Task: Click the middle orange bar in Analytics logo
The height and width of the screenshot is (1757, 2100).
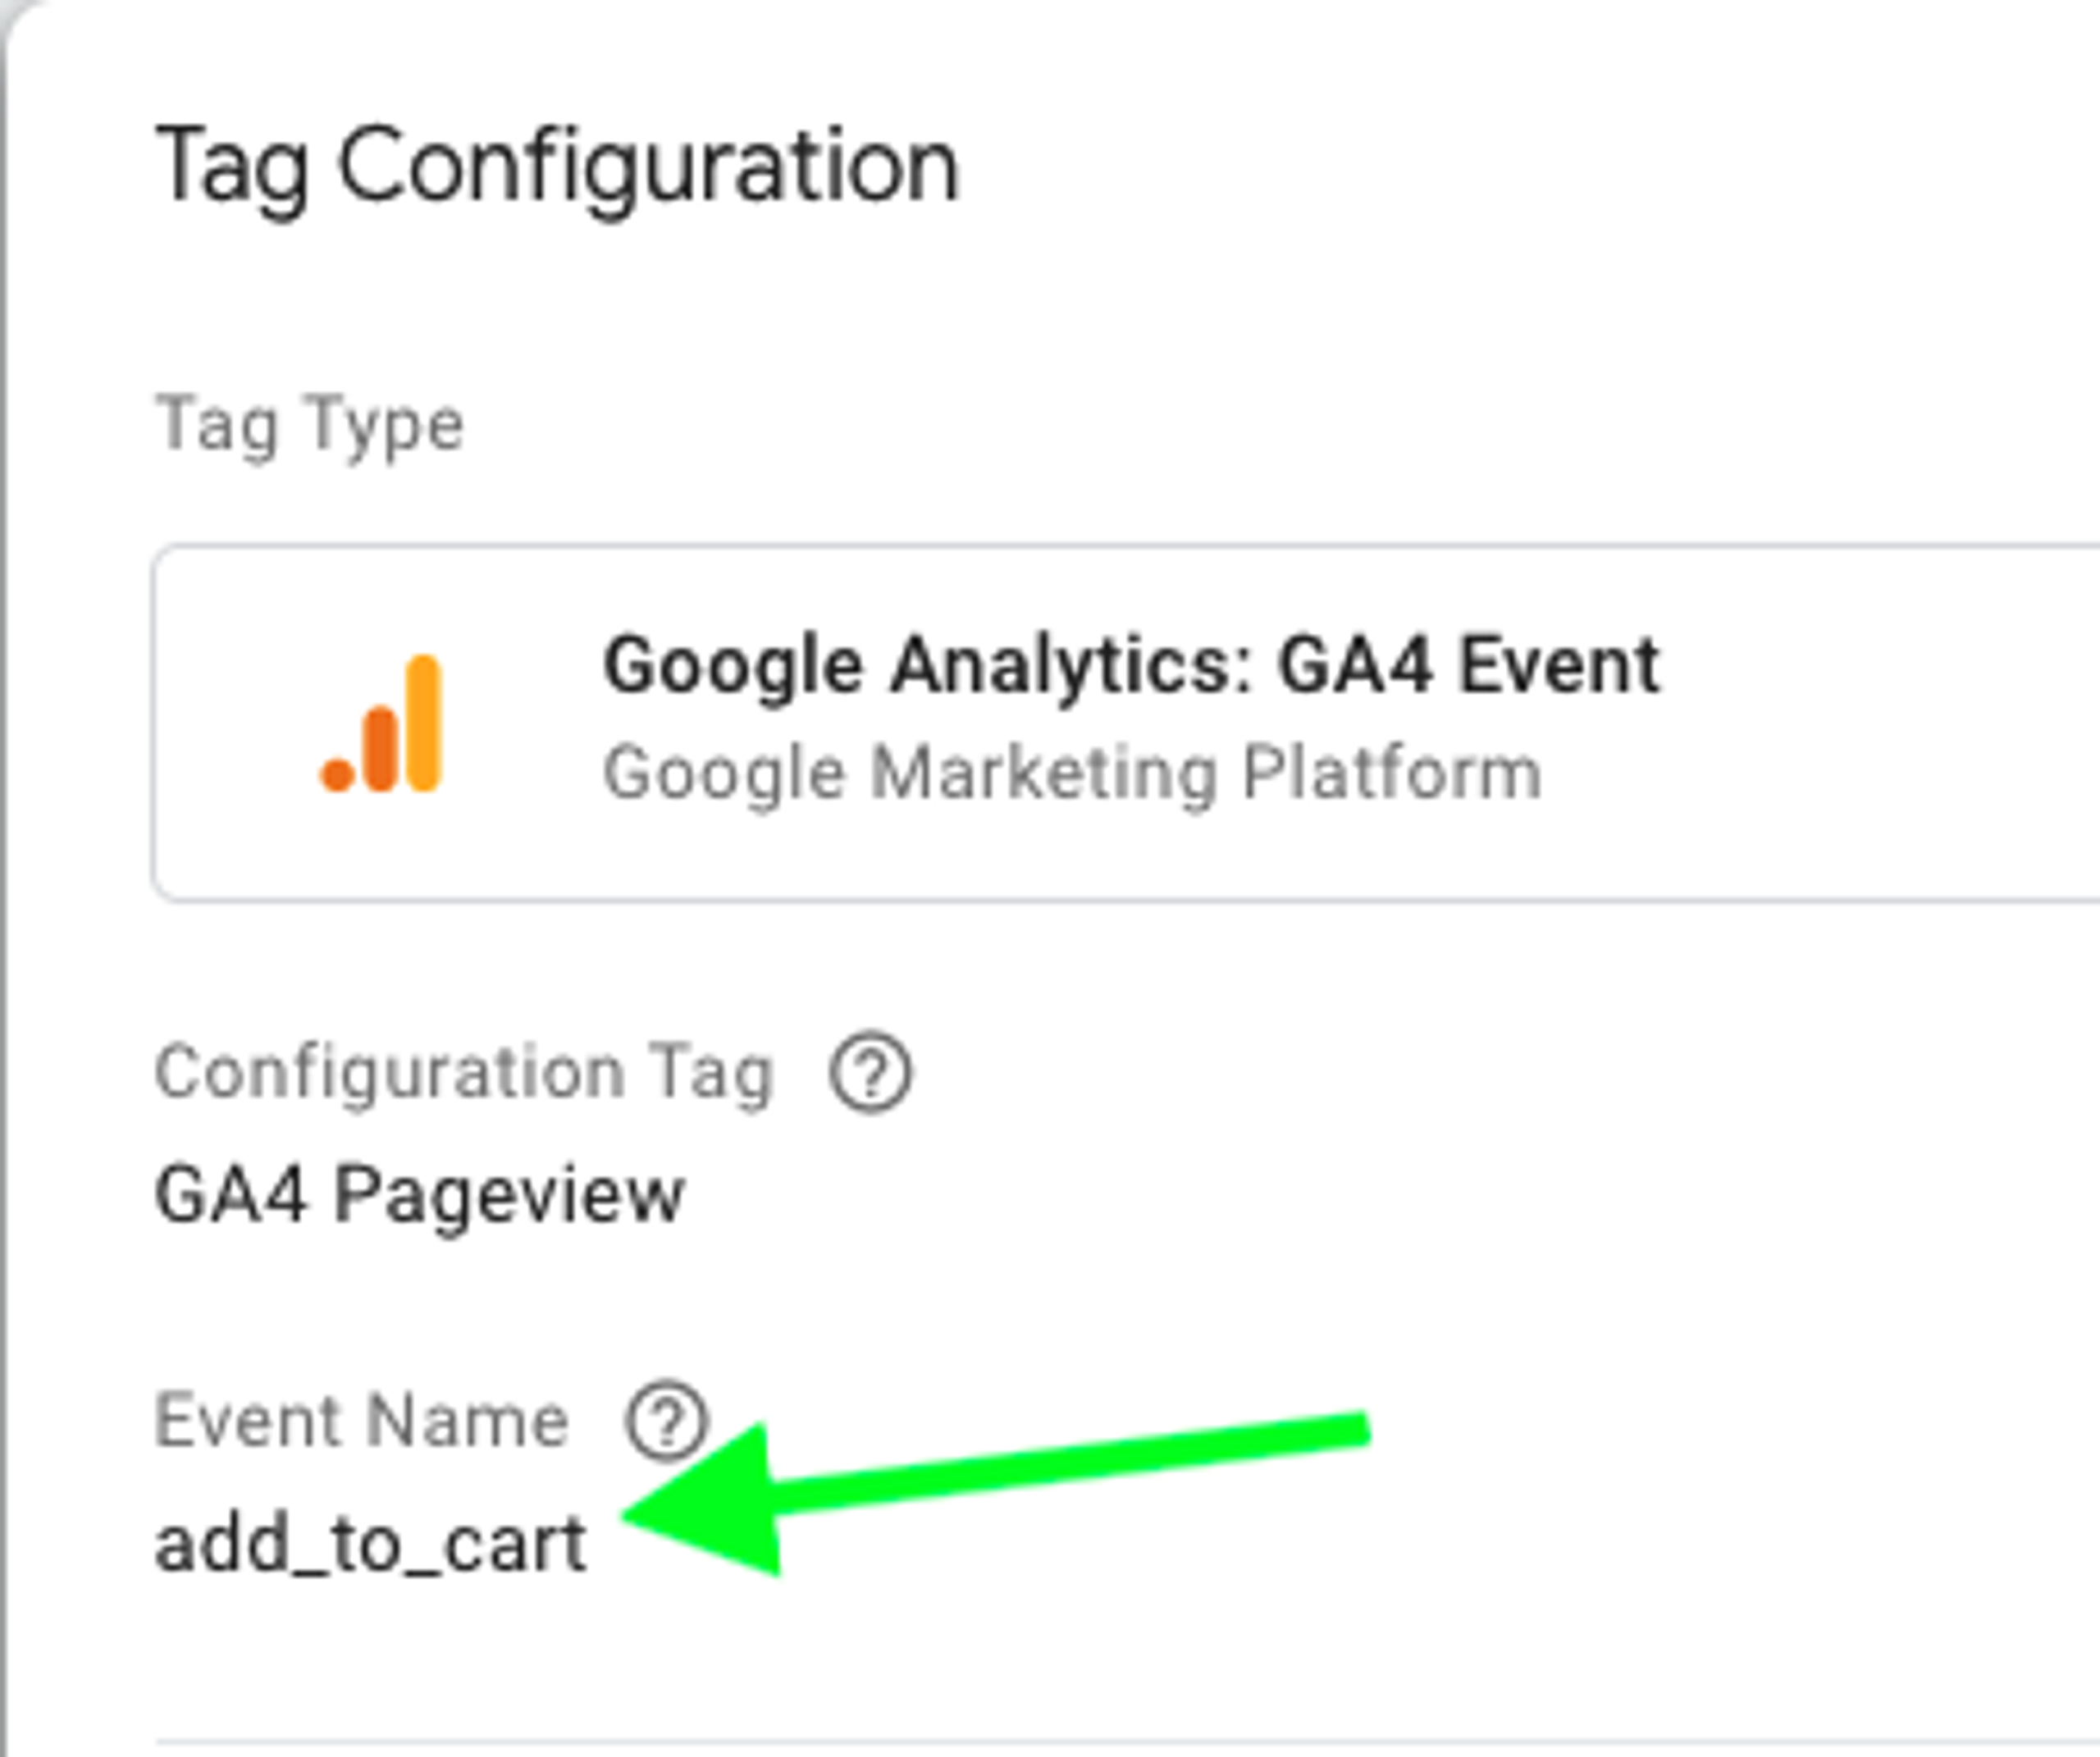Action: [381, 749]
